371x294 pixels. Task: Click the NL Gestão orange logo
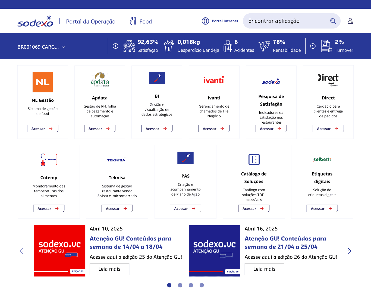pos(43,82)
